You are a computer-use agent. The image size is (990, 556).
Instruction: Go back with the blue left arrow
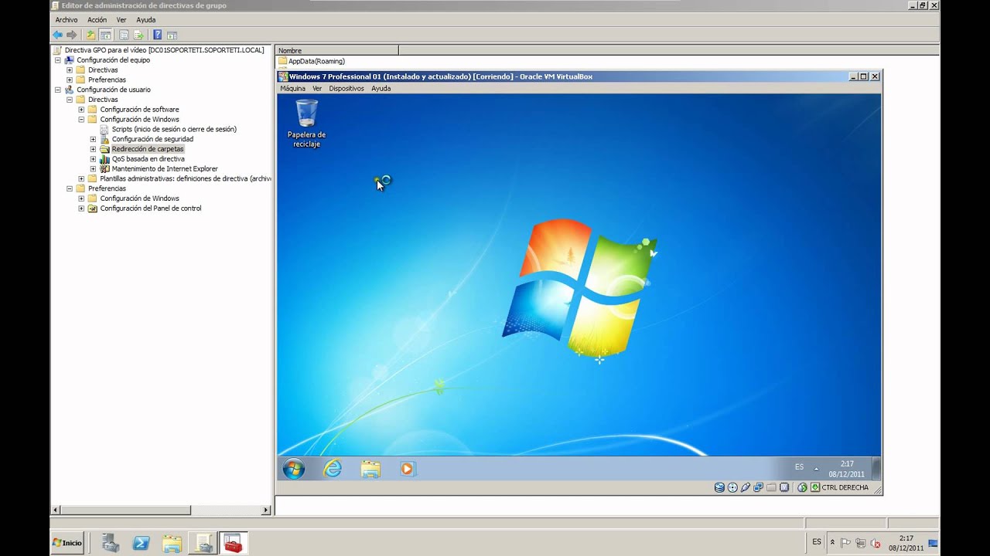57,35
